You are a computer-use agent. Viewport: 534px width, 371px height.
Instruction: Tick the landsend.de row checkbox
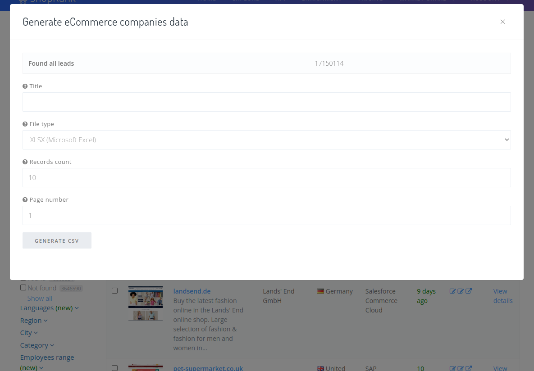[114, 291]
